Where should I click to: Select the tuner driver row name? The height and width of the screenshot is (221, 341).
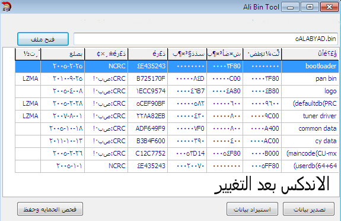coord(320,116)
